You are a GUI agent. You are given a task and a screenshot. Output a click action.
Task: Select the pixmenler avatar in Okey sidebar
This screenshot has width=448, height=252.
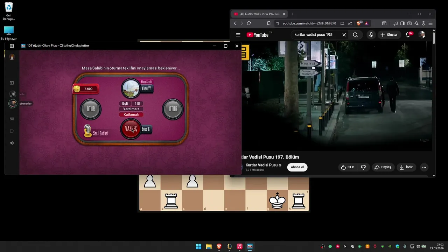13,104
